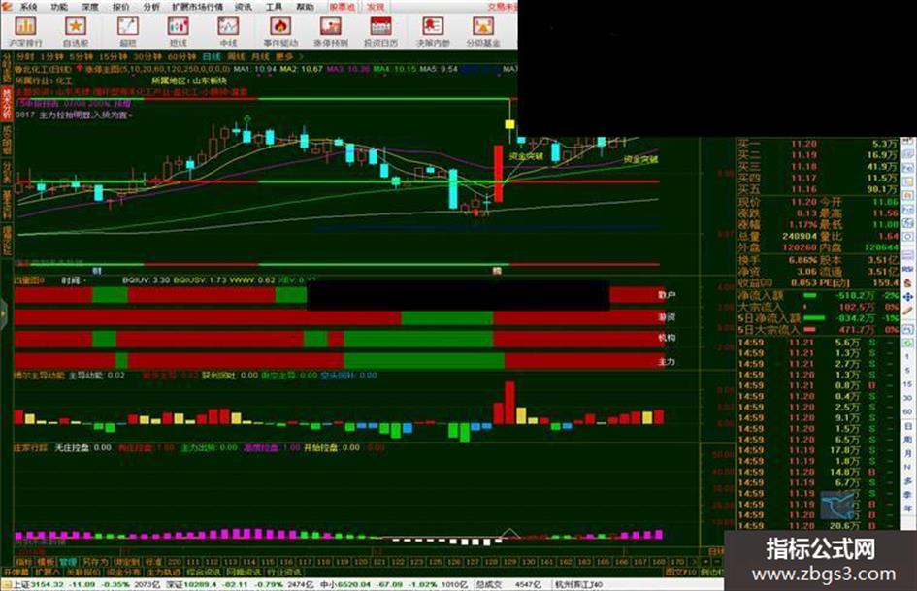Open the 分析 menu
The image size is (917, 591).
click(151, 7)
